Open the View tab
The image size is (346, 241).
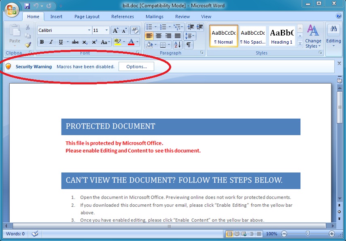pos(206,17)
